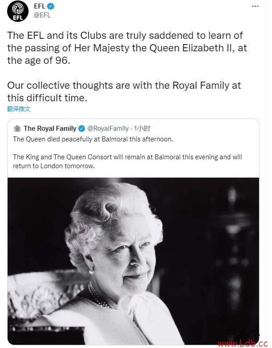Click the line 'The EFL and its Clubs'

coord(125,36)
